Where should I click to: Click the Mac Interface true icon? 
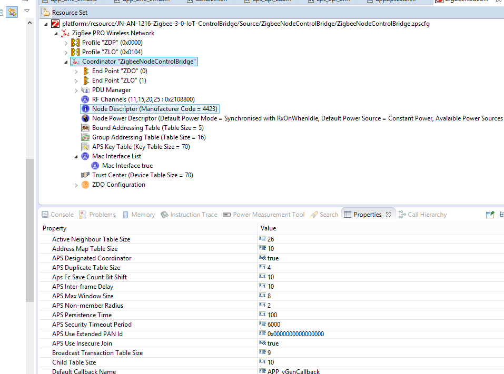point(95,166)
